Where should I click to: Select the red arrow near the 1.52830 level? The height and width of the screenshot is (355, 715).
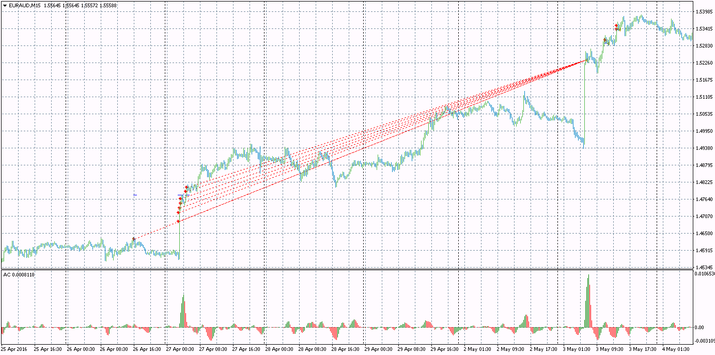(x=605, y=40)
